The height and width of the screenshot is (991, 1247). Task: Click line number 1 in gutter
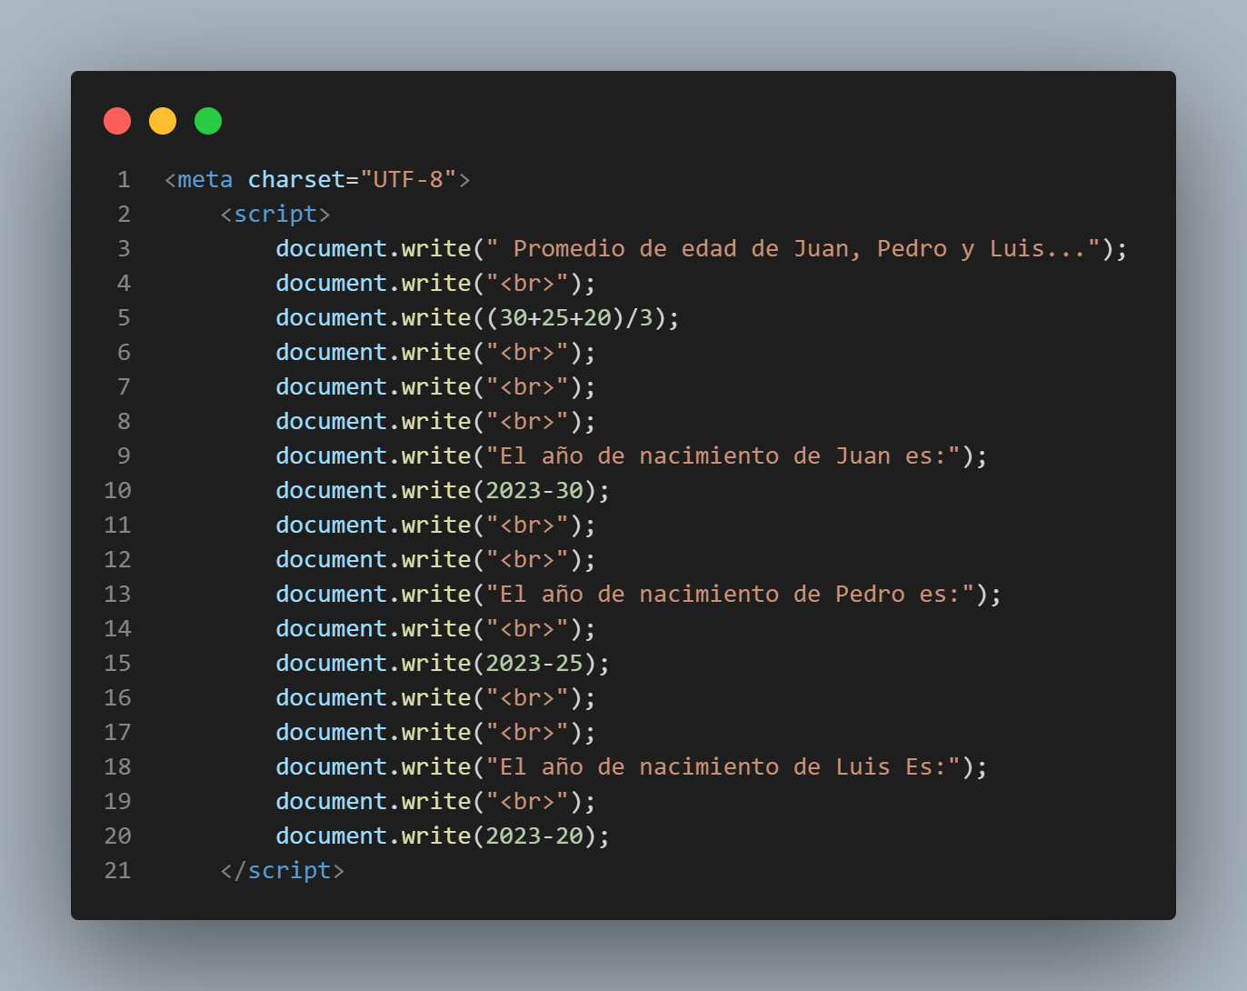point(124,180)
